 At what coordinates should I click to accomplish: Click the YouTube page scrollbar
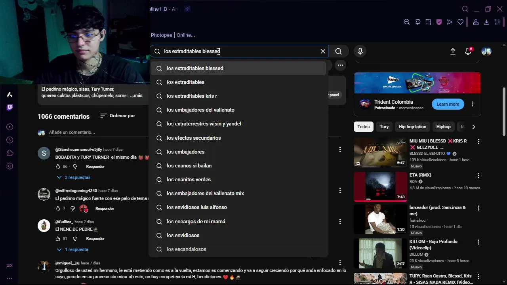point(504,112)
